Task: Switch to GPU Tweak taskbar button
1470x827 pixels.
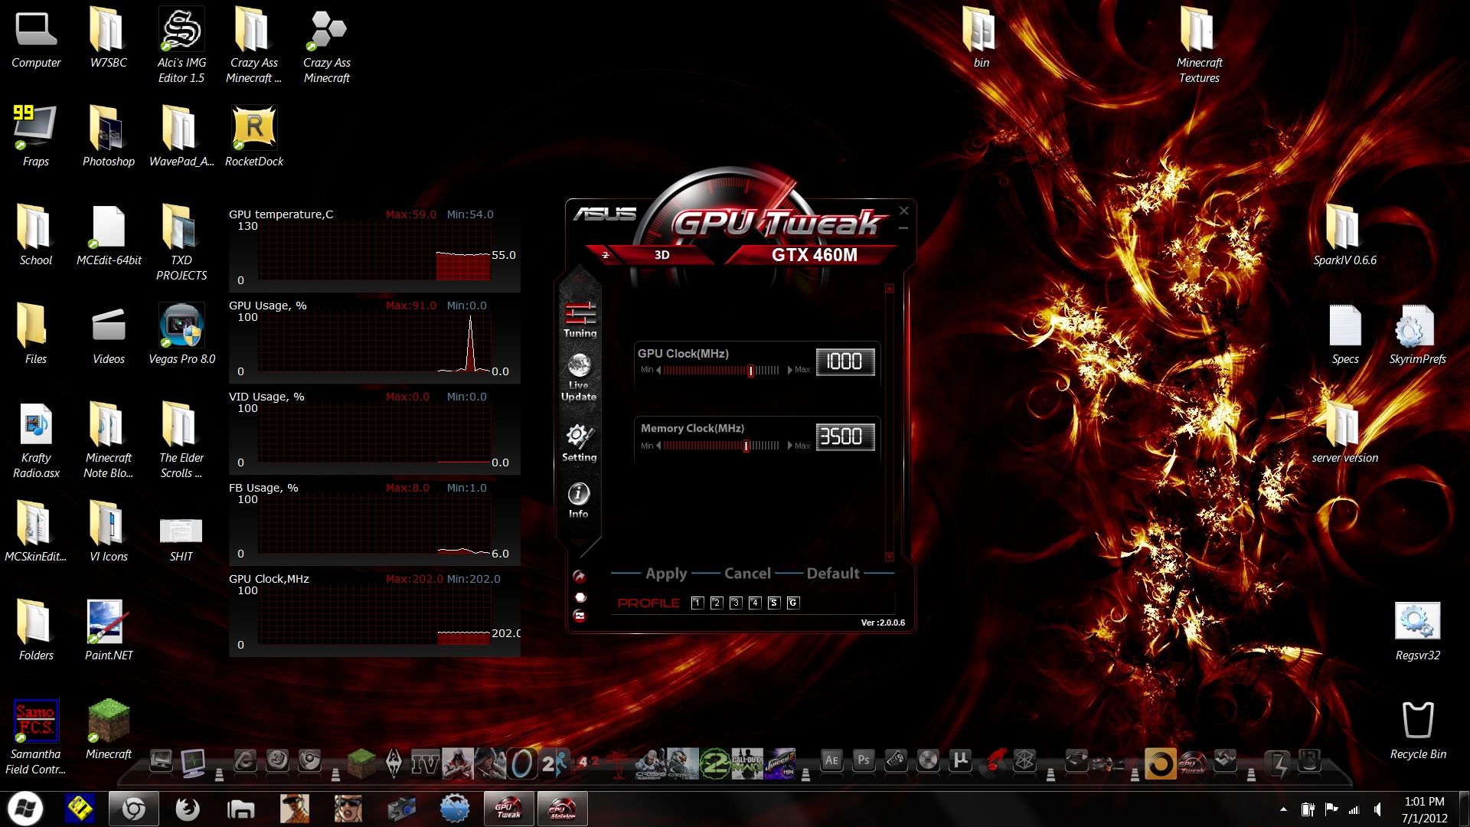Action: point(508,809)
